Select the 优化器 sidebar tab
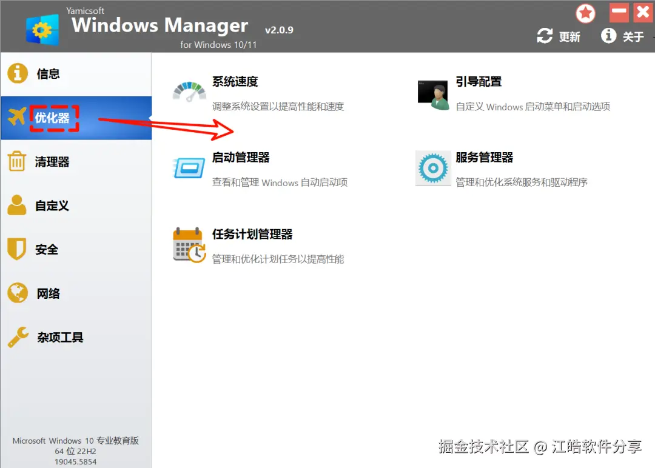This screenshot has width=655, height=468. pos(76,118)
